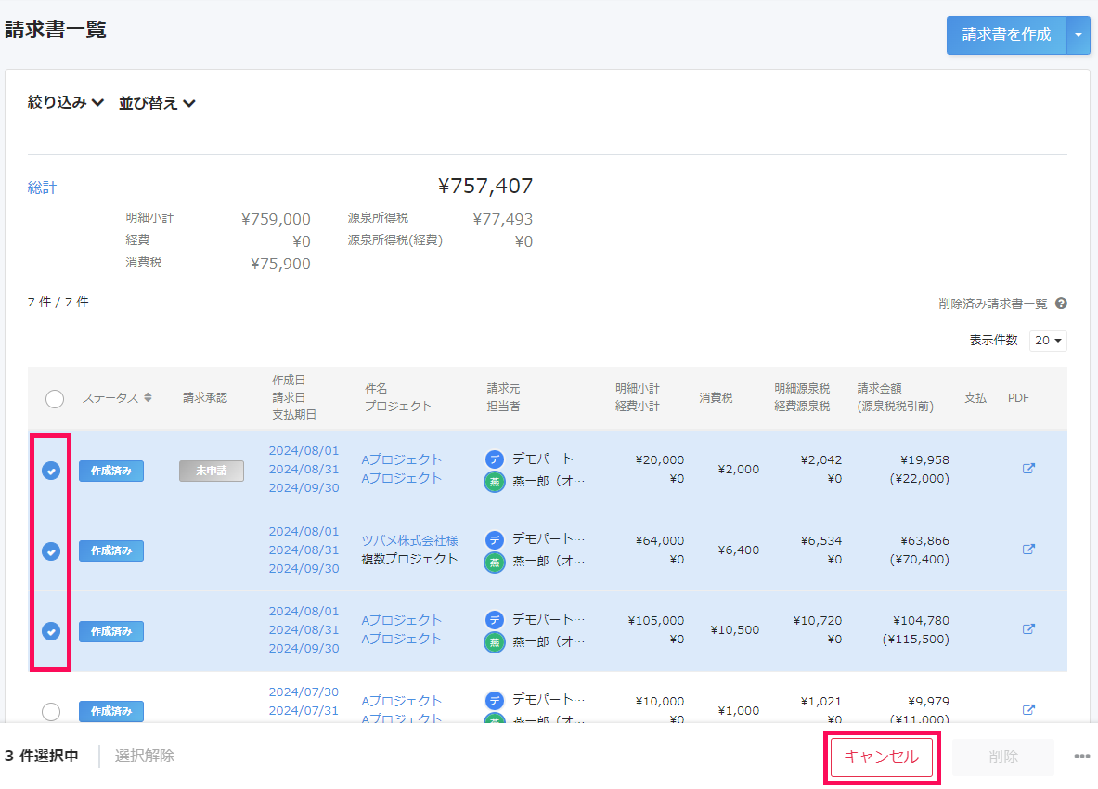Click help icon beside 削除済み請求書一覧
This screenshot has width=1098, height=789.
click(1061, 304)
